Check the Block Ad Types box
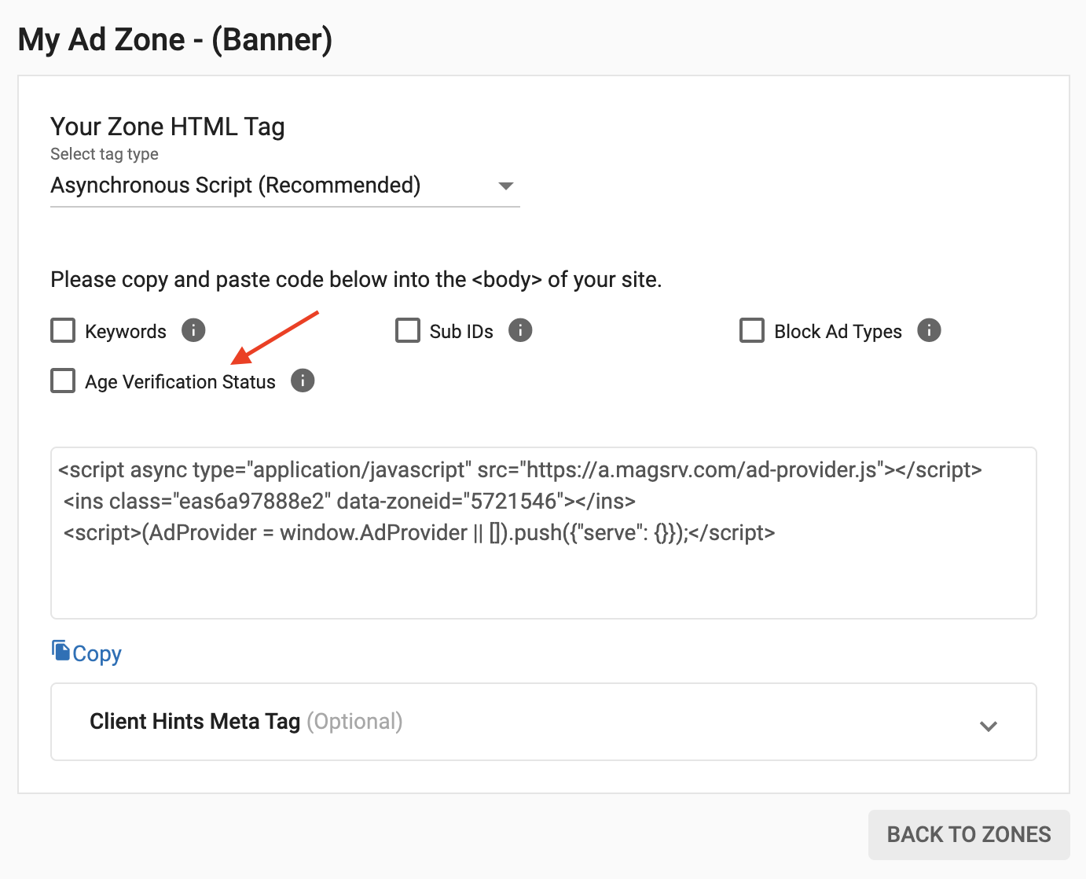The width and height of the screenshot is (1086, 879). [x=752, y=330]
